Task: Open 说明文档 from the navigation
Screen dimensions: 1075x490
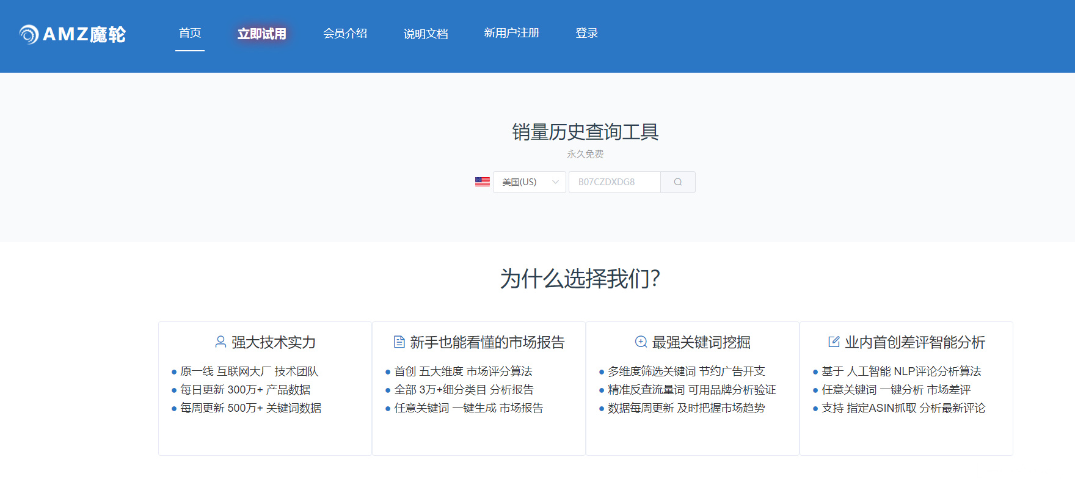Action: tap(426, 34)
